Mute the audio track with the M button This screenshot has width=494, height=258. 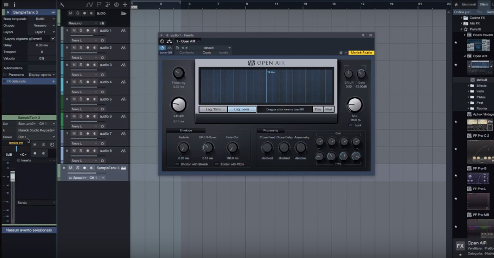coord(70,13)
